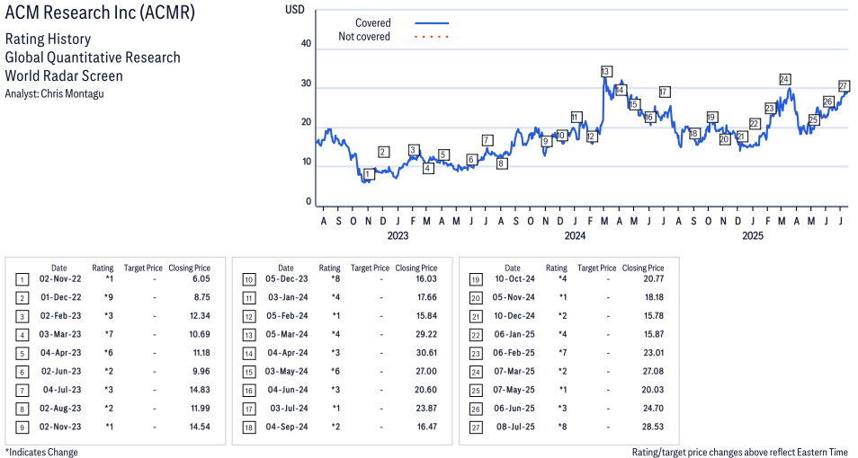This screenshot has height=458, width=858.
Task: Select chart marker 27 at the chart's right end
Action: [x=844, y=86]
